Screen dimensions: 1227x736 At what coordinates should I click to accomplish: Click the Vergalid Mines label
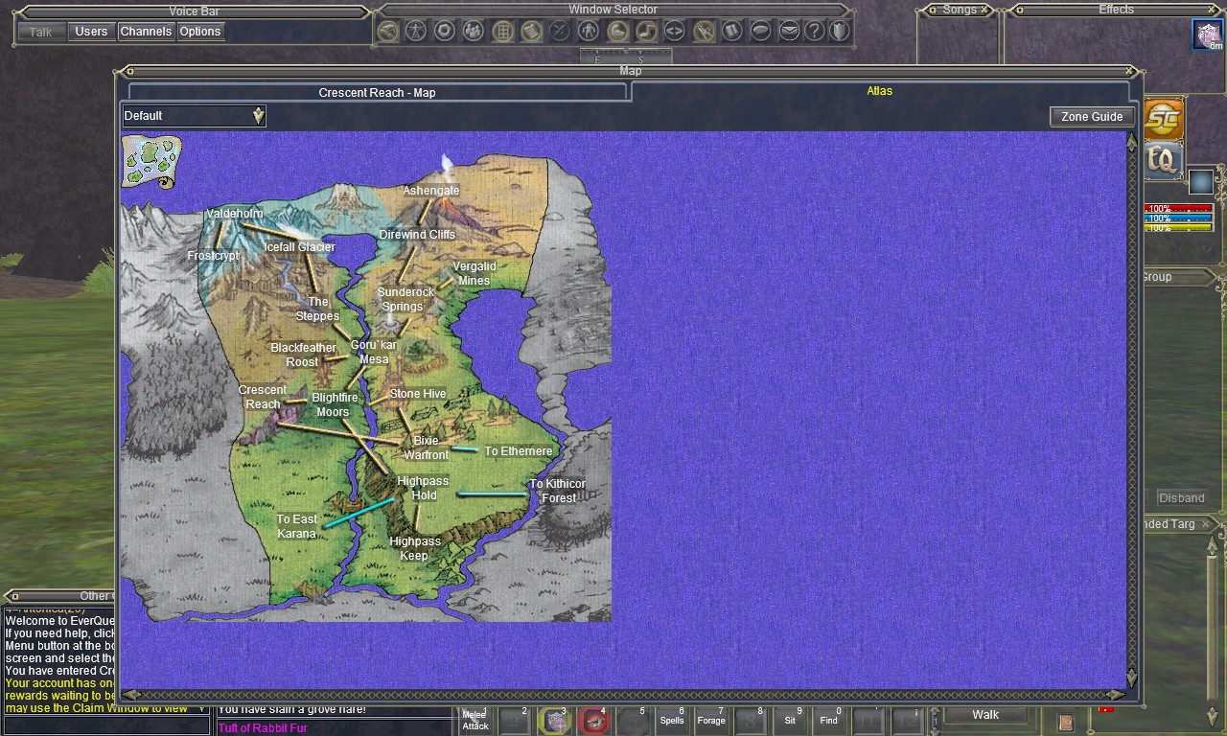coord(474,273)
